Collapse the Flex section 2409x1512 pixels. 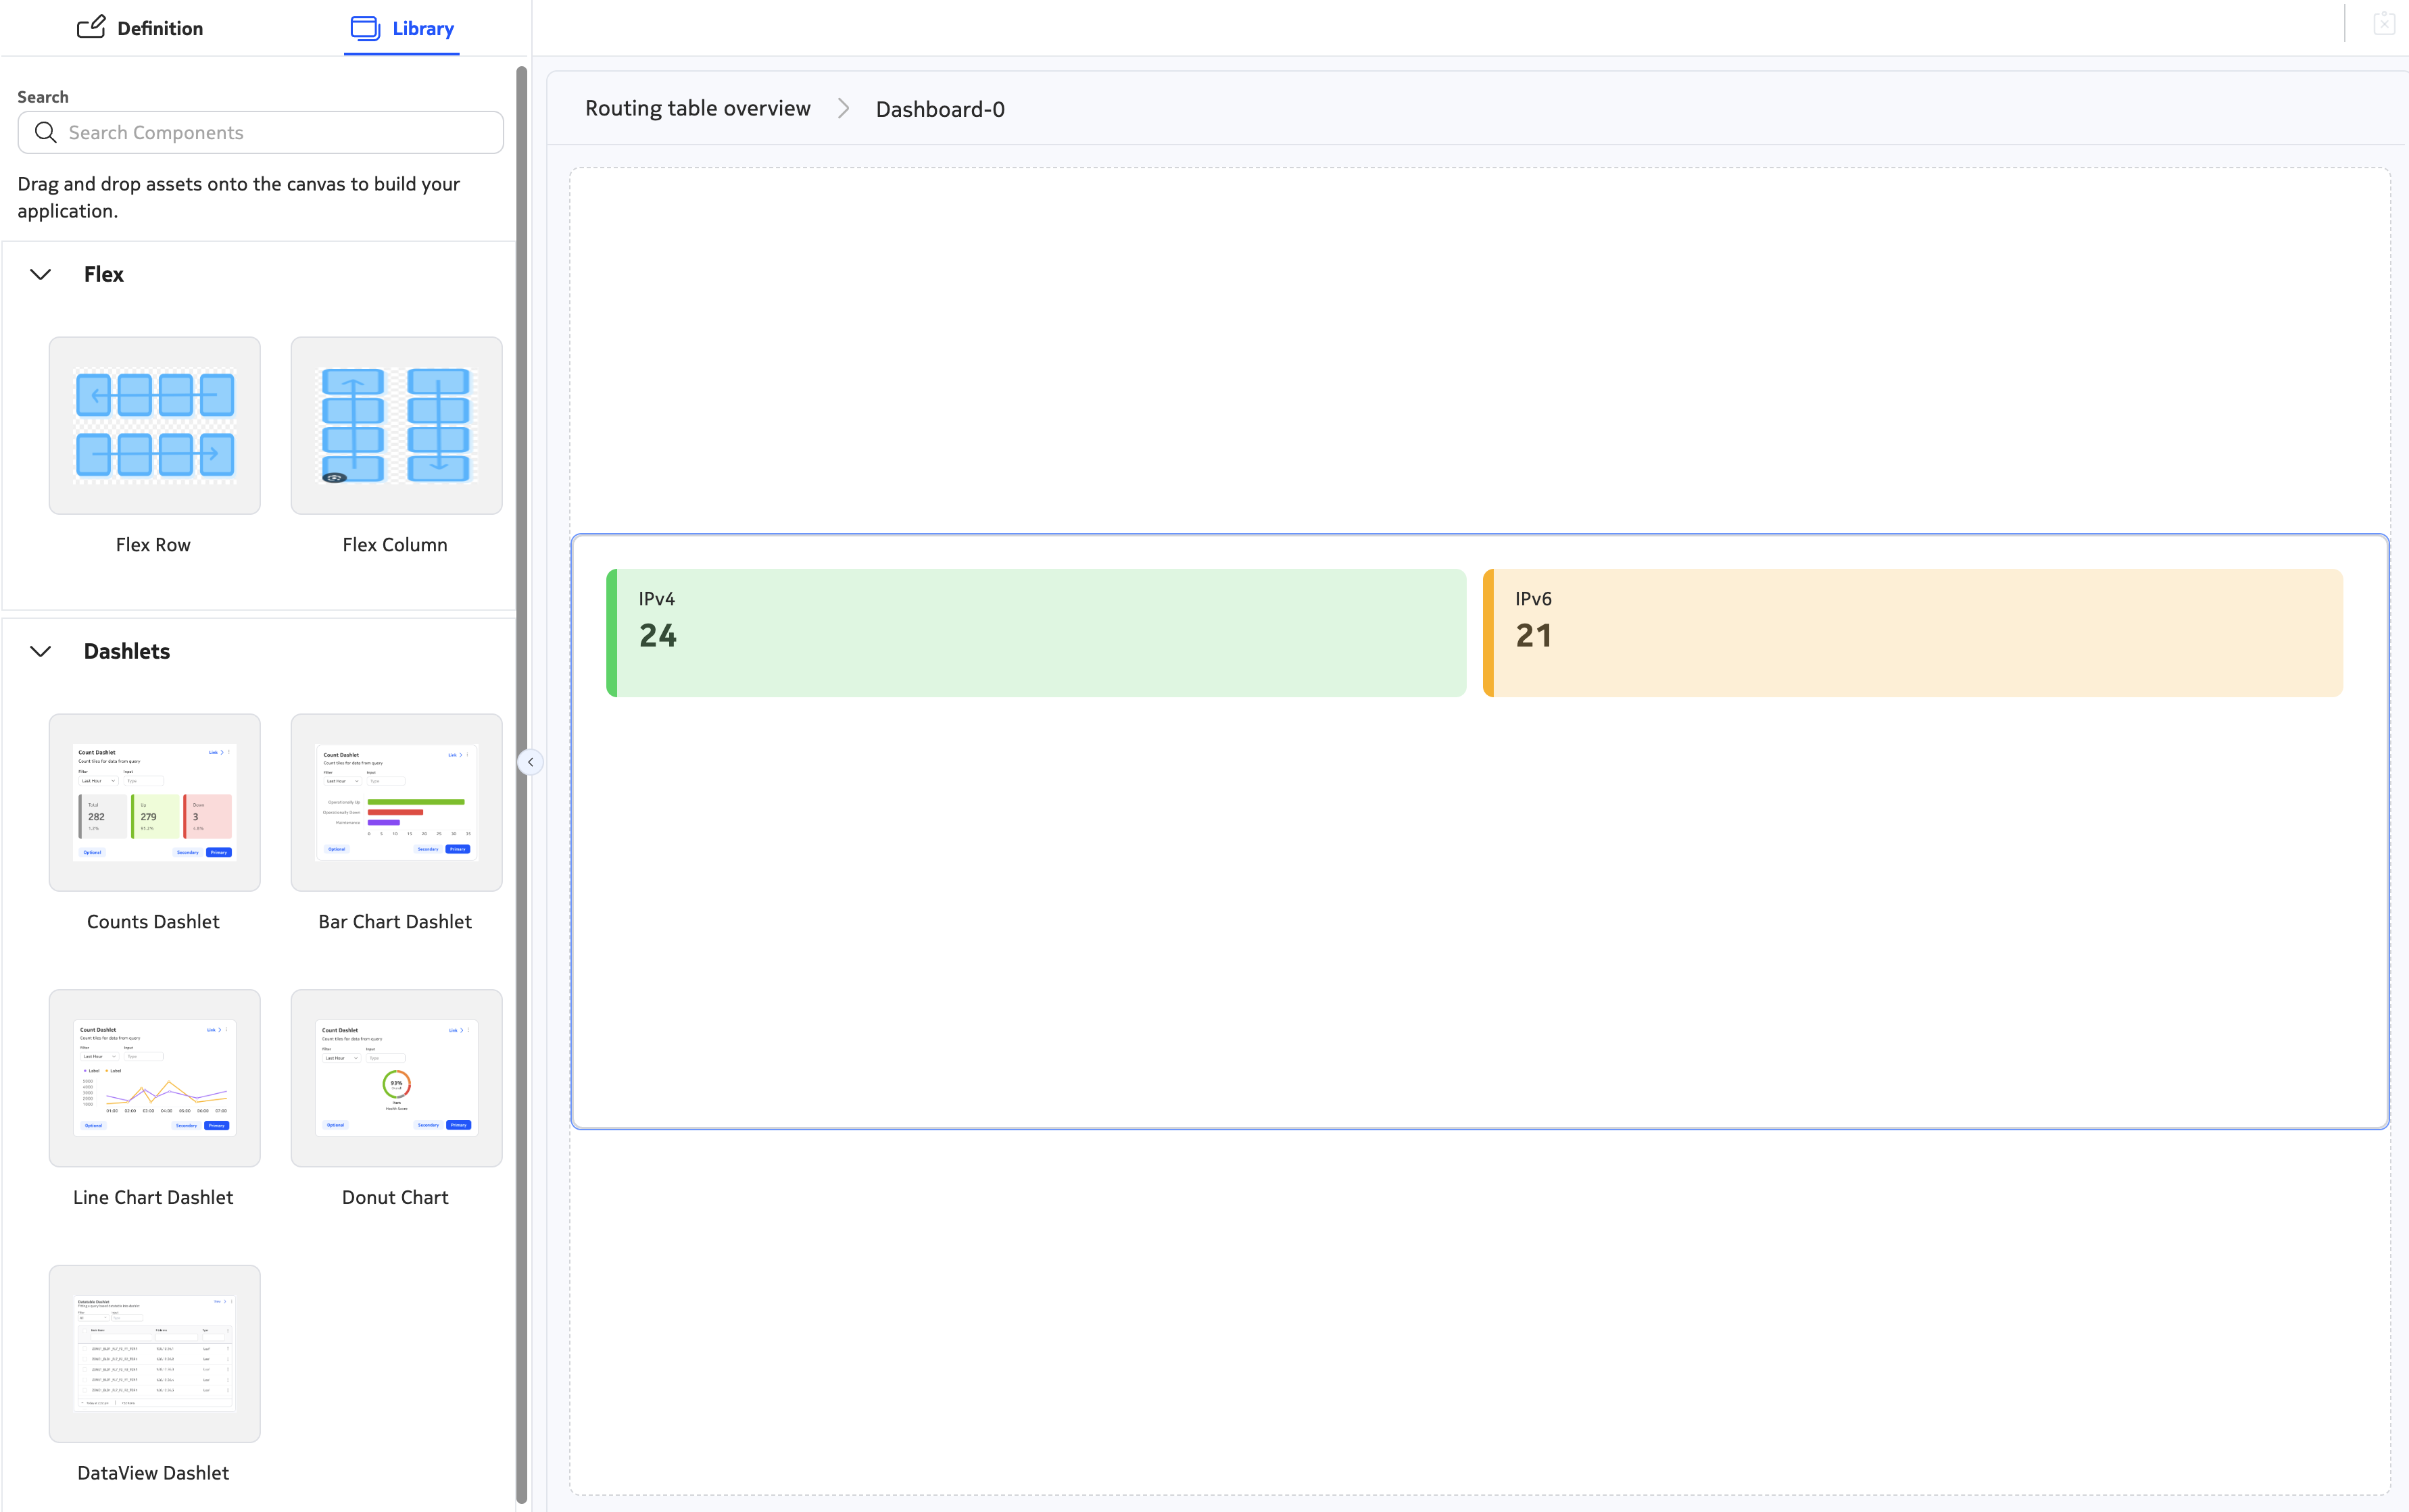click(x=40, y=274)
